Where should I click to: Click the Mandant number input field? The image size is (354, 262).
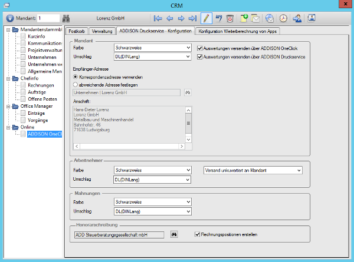tap(48, 18)
